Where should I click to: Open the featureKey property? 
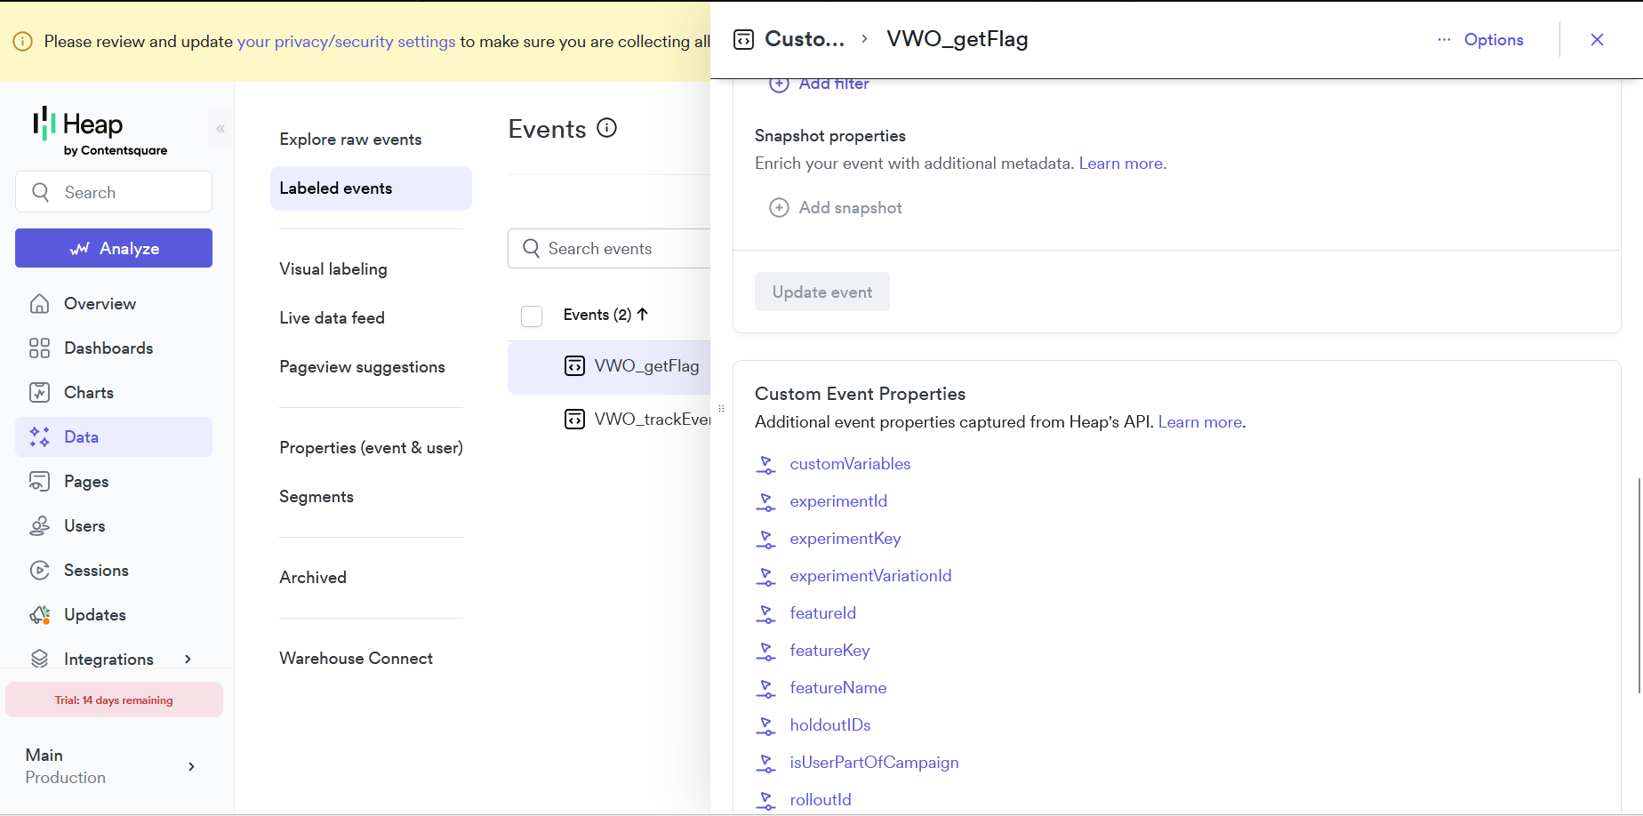(x=830, y=651)
